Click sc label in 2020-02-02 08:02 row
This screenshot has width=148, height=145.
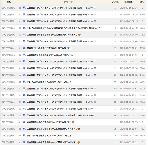[20, 75]
